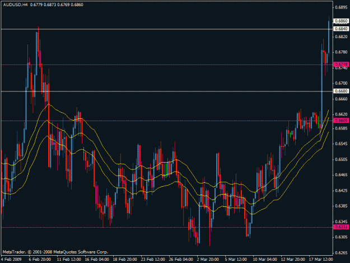The image size is (350, 263).
Task: Click the 0.6620 price scale value
Action: (342, 114)
